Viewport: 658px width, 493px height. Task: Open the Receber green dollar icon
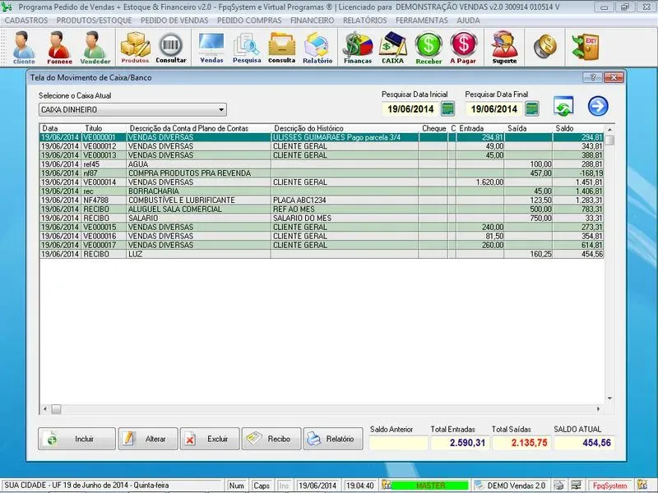pos(429,47)
